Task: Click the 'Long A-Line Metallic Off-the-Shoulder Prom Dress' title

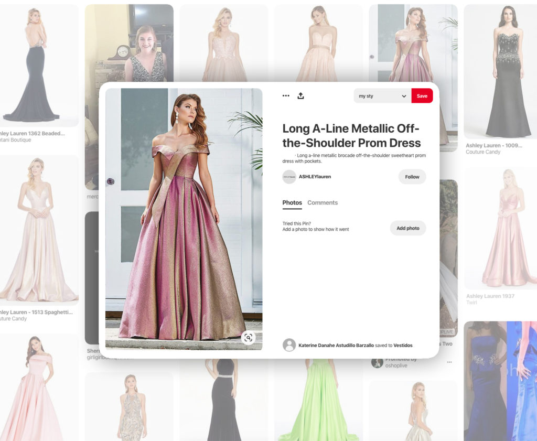Action: [x=352, y=136]
